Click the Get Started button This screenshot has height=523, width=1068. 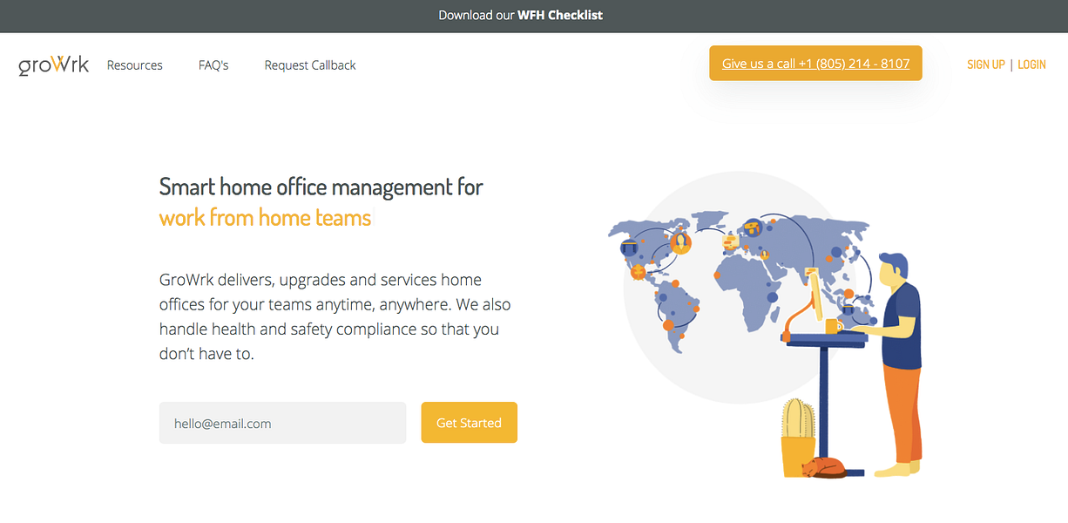click(470, 423)
